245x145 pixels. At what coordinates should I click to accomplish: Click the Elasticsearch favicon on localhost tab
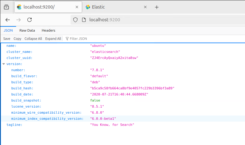[19, 7]
